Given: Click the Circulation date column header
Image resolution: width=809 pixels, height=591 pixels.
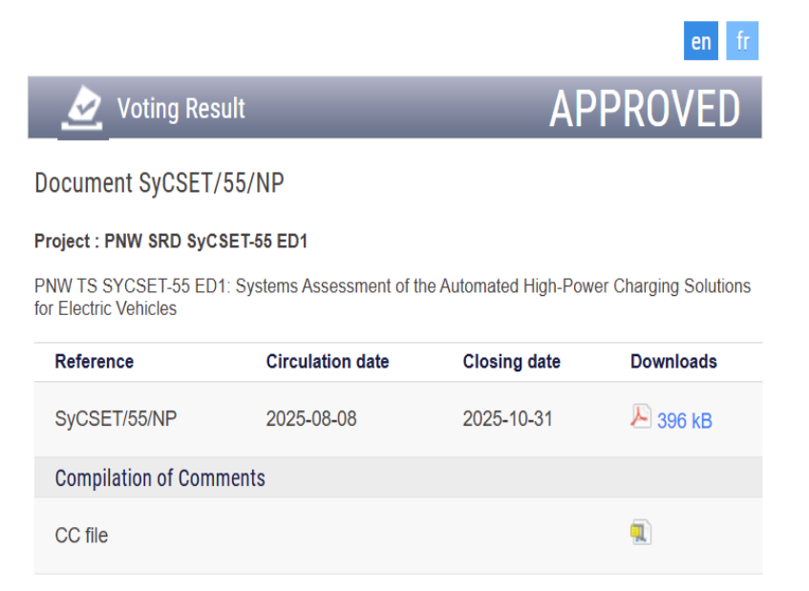Looking at the screenshot, I should click(328, 362).
